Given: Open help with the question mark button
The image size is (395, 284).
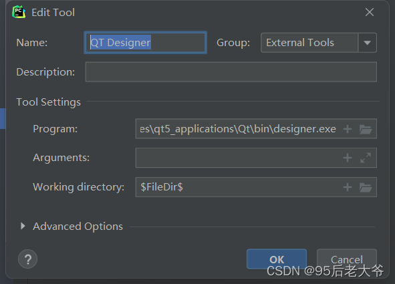Looking at the screenshot, I should [27, 259].
